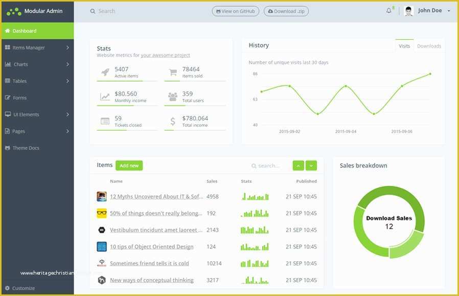459x296 pixels.
Task: Sort by the Sales column header
Action: tap(212, 181)
